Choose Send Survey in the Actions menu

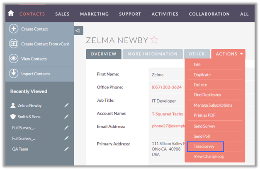[204, 126]
